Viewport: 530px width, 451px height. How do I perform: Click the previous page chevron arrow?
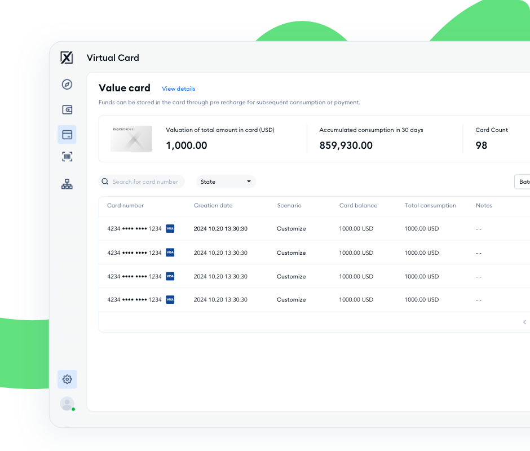pyautogui.click(x=524, y=322)
